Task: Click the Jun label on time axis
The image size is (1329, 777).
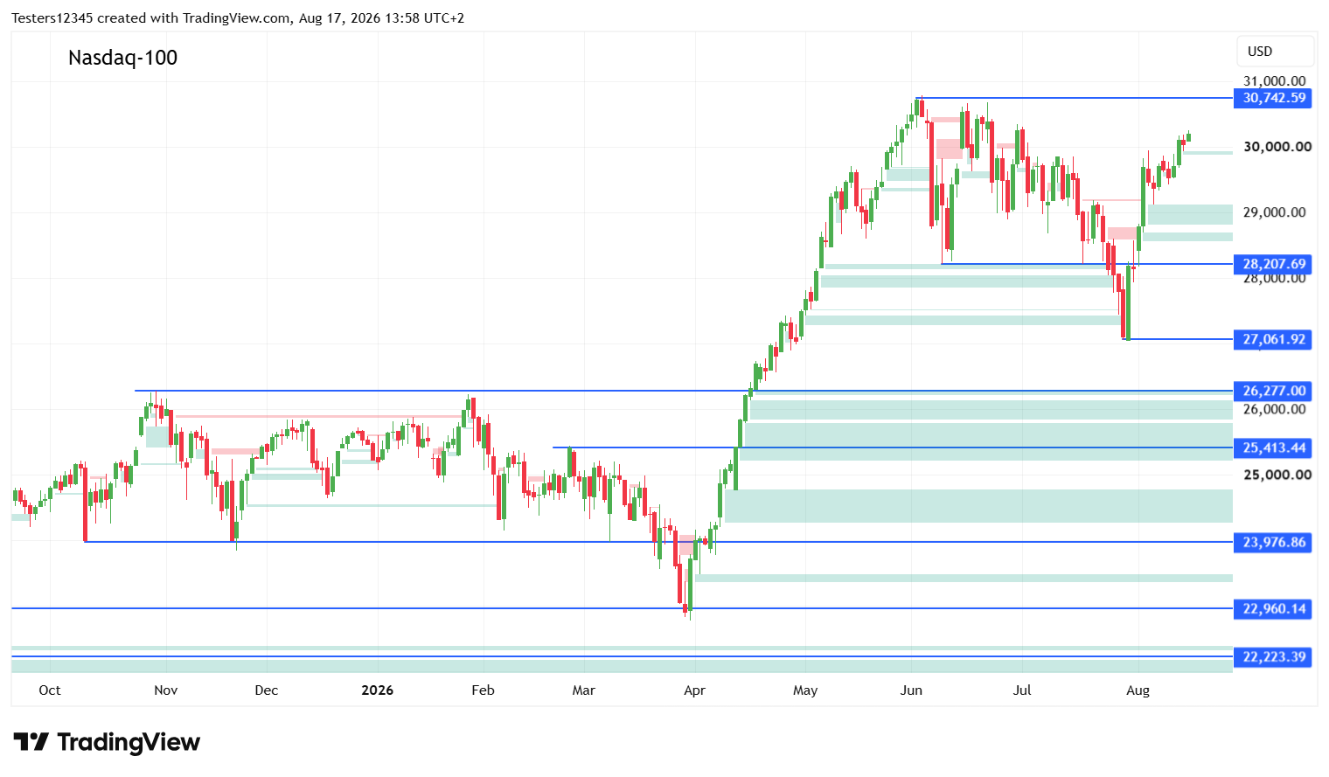Action: (911, 690)
